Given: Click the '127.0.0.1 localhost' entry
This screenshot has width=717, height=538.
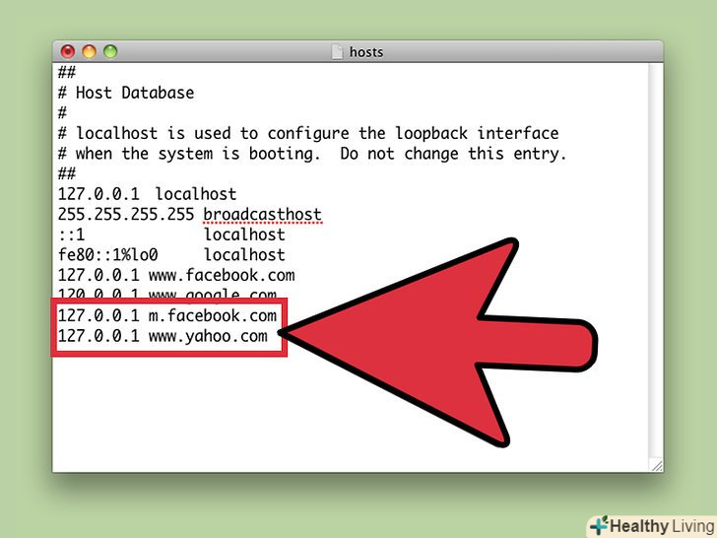Looking at the screenshot, I should 148,194.
